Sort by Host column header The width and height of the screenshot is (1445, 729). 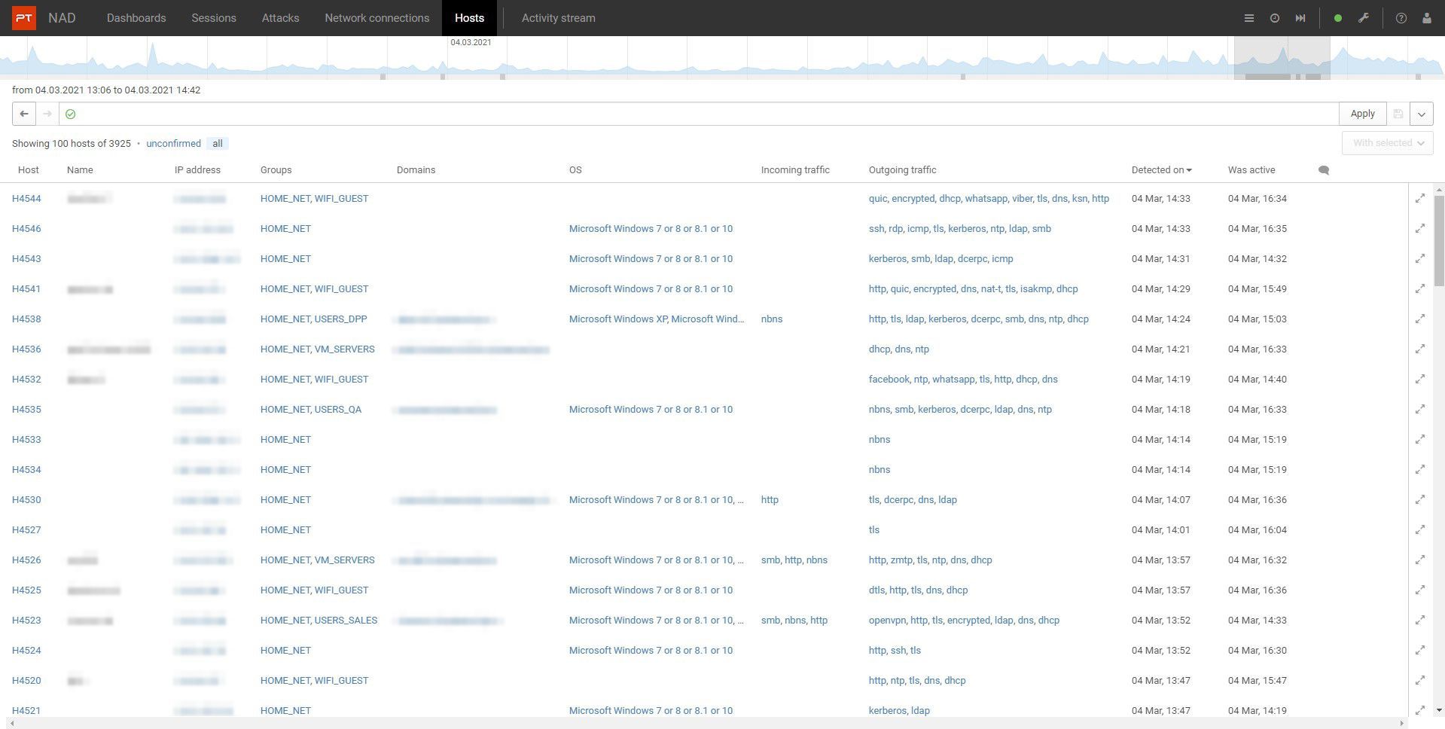pos(28,170)
